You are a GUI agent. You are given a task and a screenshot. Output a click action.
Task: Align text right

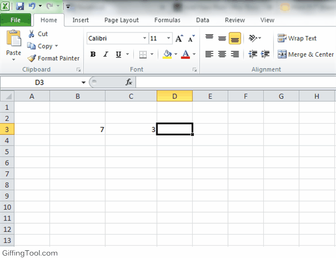pos(235,54)
